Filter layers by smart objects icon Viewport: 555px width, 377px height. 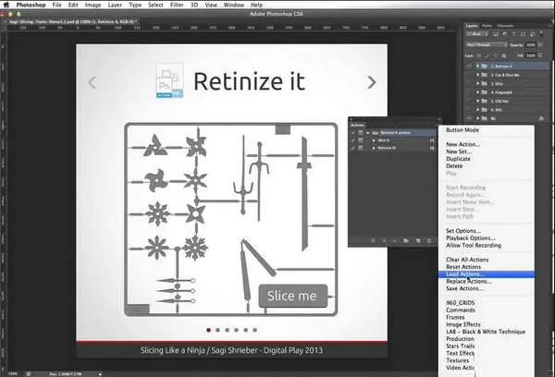[x=532, y=34]
